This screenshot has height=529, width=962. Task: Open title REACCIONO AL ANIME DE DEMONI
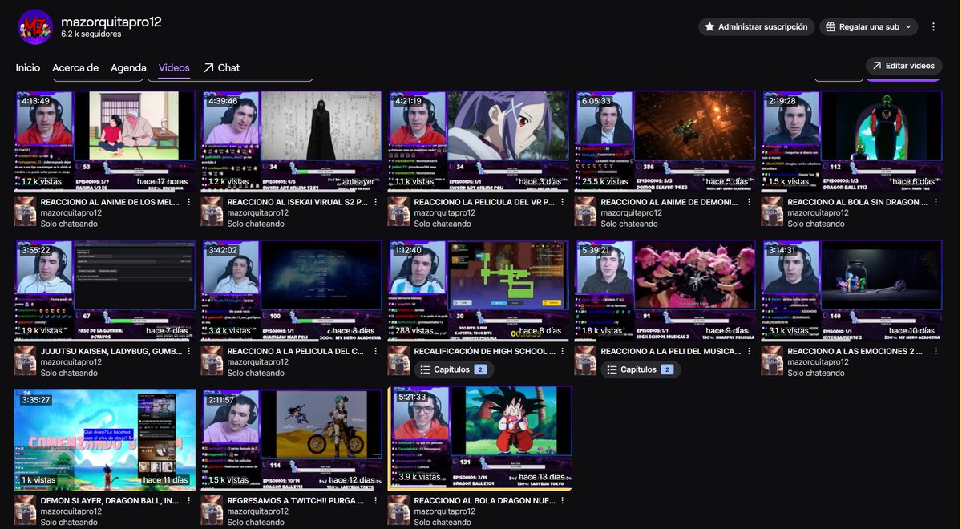point(669,202)
